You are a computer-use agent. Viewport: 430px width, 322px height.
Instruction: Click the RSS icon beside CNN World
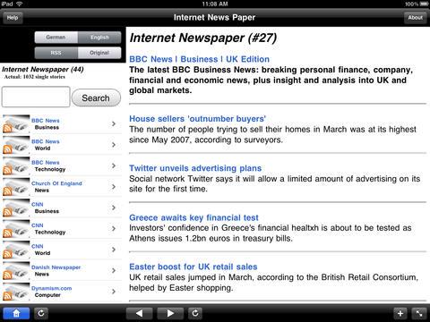coord(7,253)
